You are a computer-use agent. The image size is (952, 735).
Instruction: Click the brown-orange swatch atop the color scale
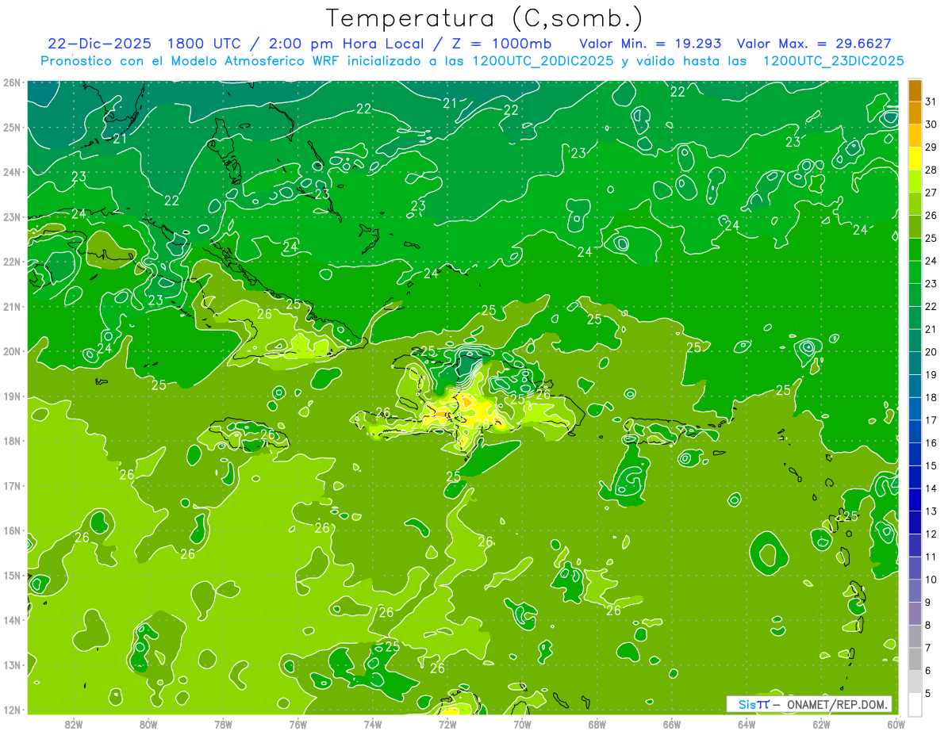coord(915,90)
